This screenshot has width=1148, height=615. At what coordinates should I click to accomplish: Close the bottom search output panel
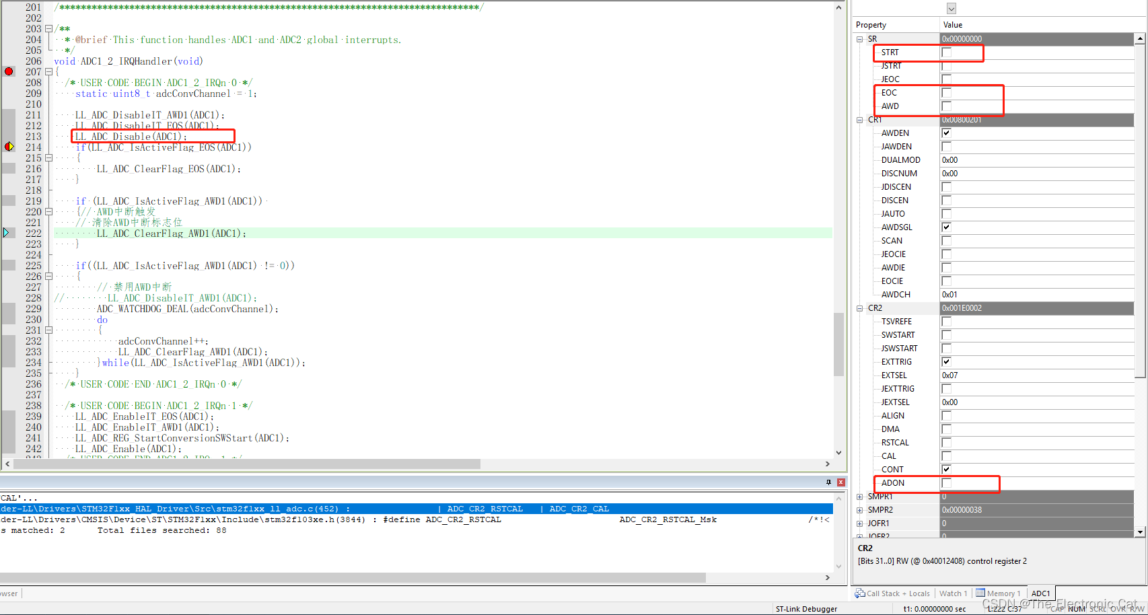840,482
